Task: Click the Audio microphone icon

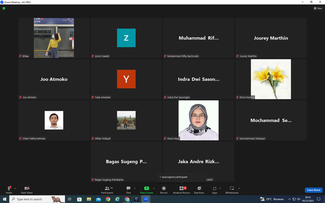Action: (x=9, y=188)
